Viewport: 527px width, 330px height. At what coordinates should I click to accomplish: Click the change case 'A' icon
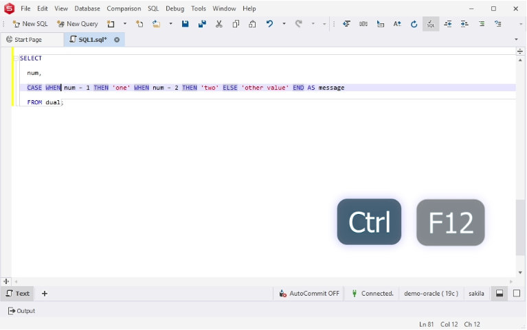[397, 24]
